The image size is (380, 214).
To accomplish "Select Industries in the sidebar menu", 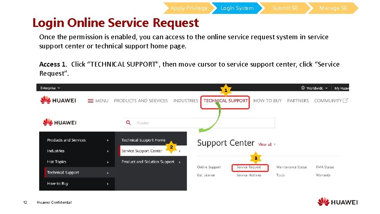I will coord(56,151).
